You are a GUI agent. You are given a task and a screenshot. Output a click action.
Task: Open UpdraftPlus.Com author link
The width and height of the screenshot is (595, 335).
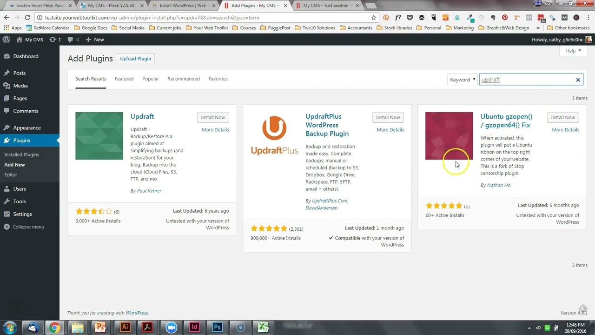[330, 201]
